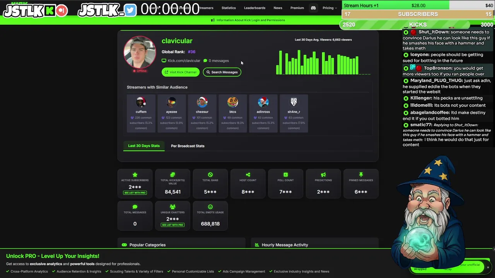This screenshot has height=278, width=495.
Task: Open clavicular's profile avatar
Action: 140,52
